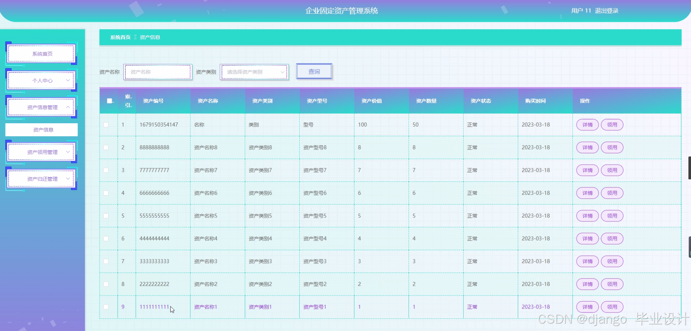
Task: View 详情 for asset 1679150354147
Action: tap(587, 125)
